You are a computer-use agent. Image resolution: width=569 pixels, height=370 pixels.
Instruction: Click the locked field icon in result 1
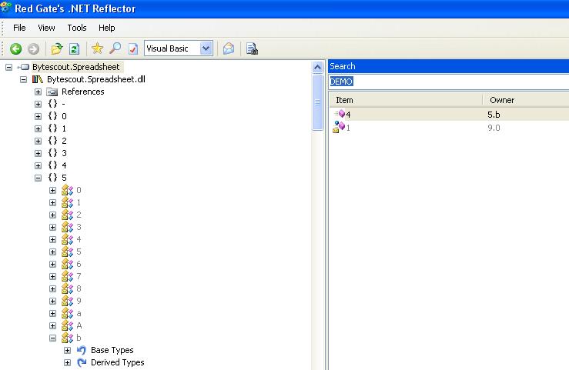[339, 127]
